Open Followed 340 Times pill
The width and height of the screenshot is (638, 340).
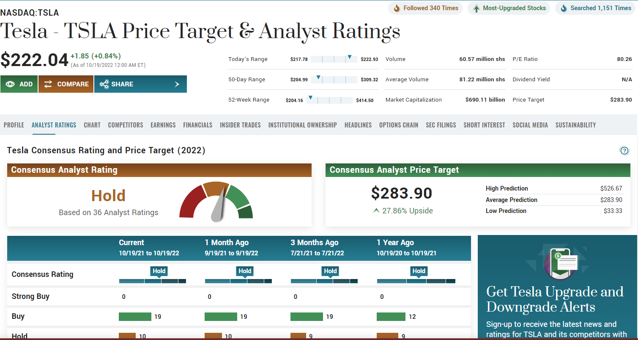point(426,8)
